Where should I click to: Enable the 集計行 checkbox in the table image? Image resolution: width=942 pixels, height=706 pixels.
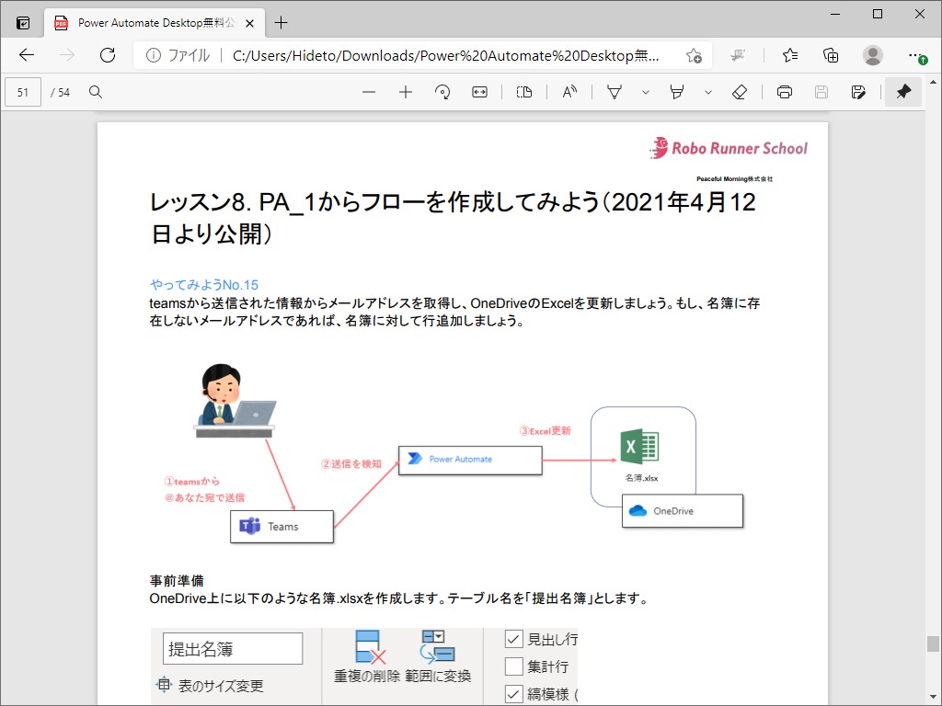pyautogui.click(x=512, y=666)
